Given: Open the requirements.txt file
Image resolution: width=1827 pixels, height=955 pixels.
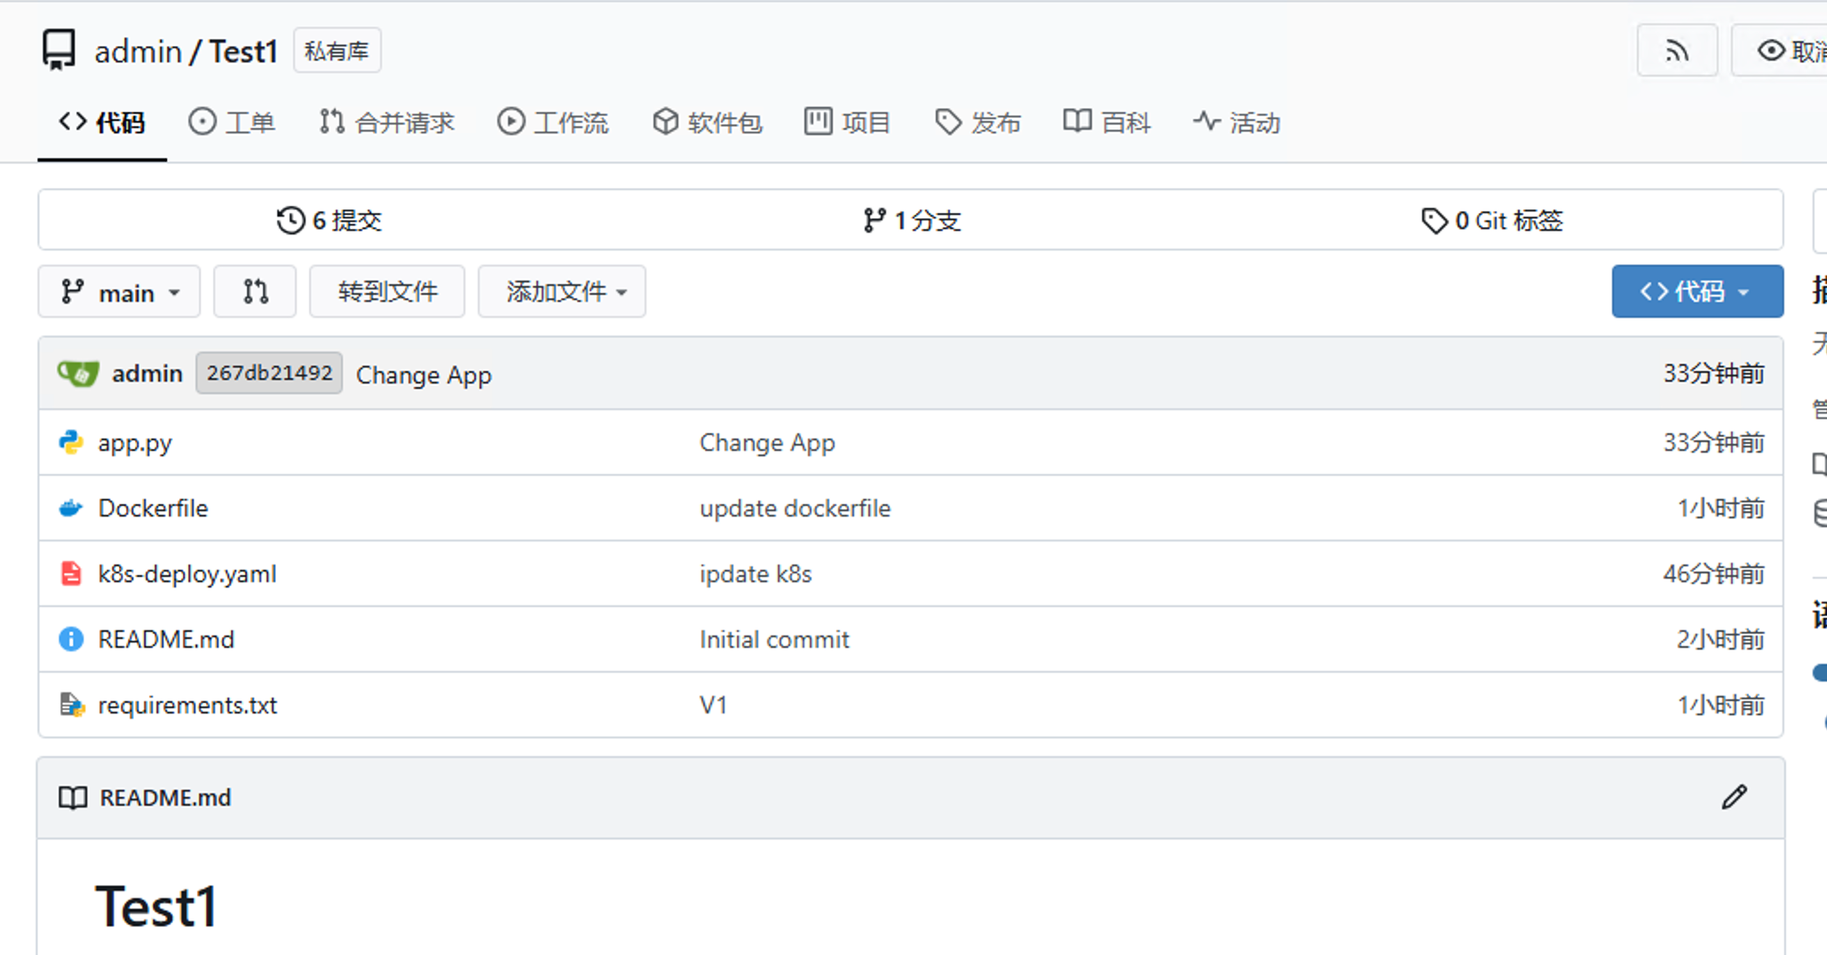Looking at the screenshot, I should coord(187,705).
